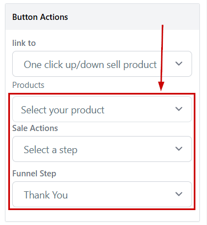Click the 'Products' label
207x225 pixels.
point(28,85)
